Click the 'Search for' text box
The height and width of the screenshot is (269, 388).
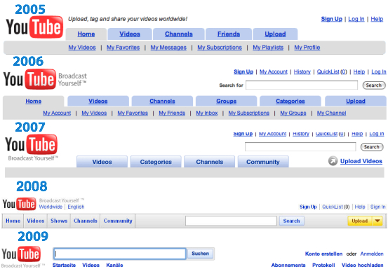tap(302, 85)
